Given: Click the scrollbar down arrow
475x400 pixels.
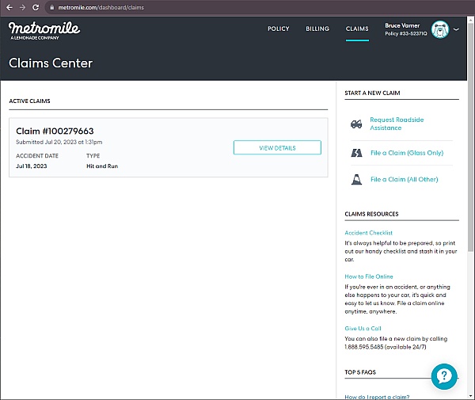Looking at the screenshot, I should [470, 396].
